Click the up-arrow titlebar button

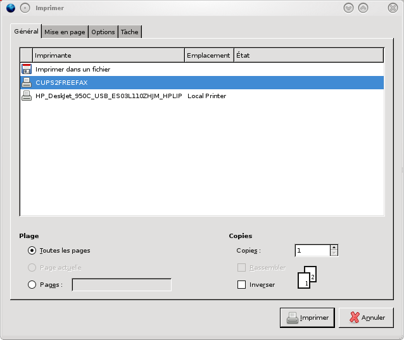(363, 8)
